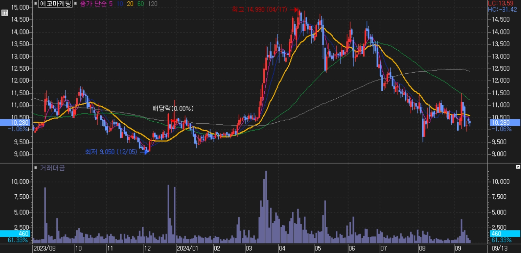
Task: Click the right current price tag 10,280
Action: pos(505,122)
